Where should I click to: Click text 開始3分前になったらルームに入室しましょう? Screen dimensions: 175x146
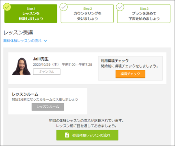pyautogui.click(x=45, y=100)
